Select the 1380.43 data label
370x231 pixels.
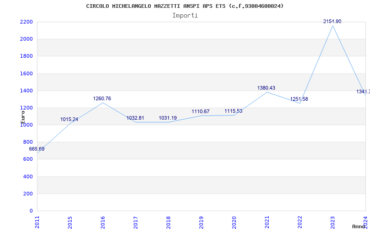pos(266,88)
